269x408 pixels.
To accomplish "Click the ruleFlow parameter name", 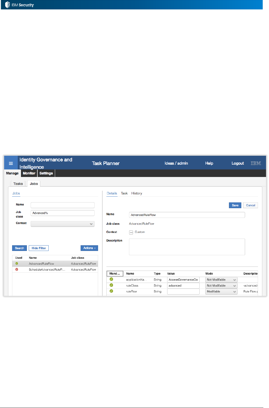I will click(x=132, y=292).
